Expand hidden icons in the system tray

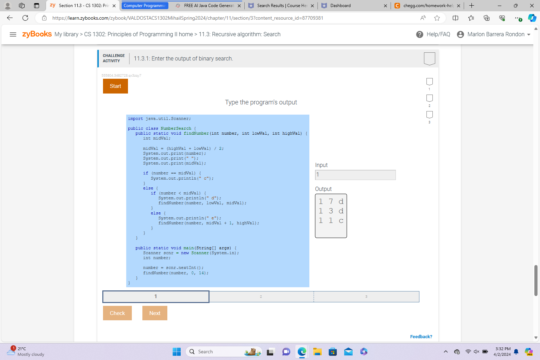(445, 351)
